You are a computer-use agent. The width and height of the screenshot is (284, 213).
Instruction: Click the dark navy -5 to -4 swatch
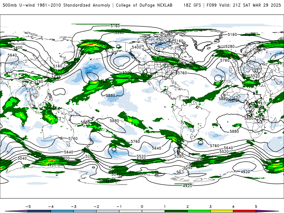(x=39, y=211)
